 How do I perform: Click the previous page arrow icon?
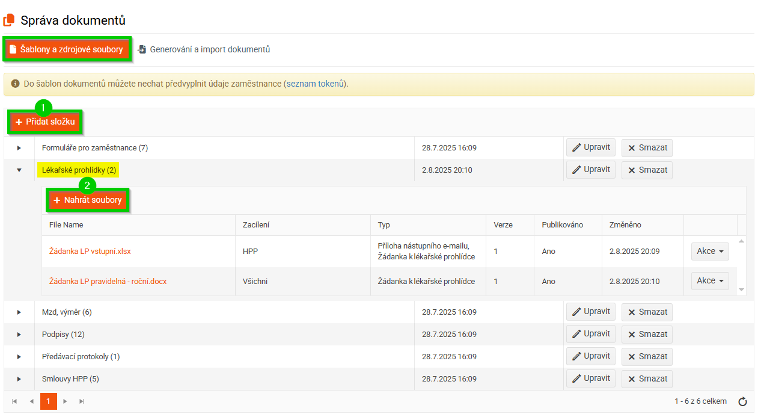pos(31,401)
